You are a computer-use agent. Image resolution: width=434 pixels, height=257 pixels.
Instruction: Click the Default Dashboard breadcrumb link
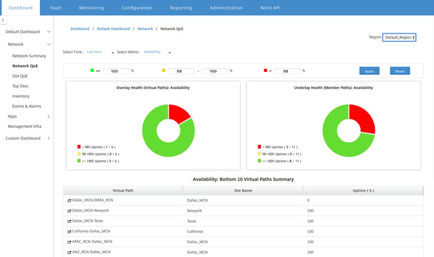(x=113, y=29)
